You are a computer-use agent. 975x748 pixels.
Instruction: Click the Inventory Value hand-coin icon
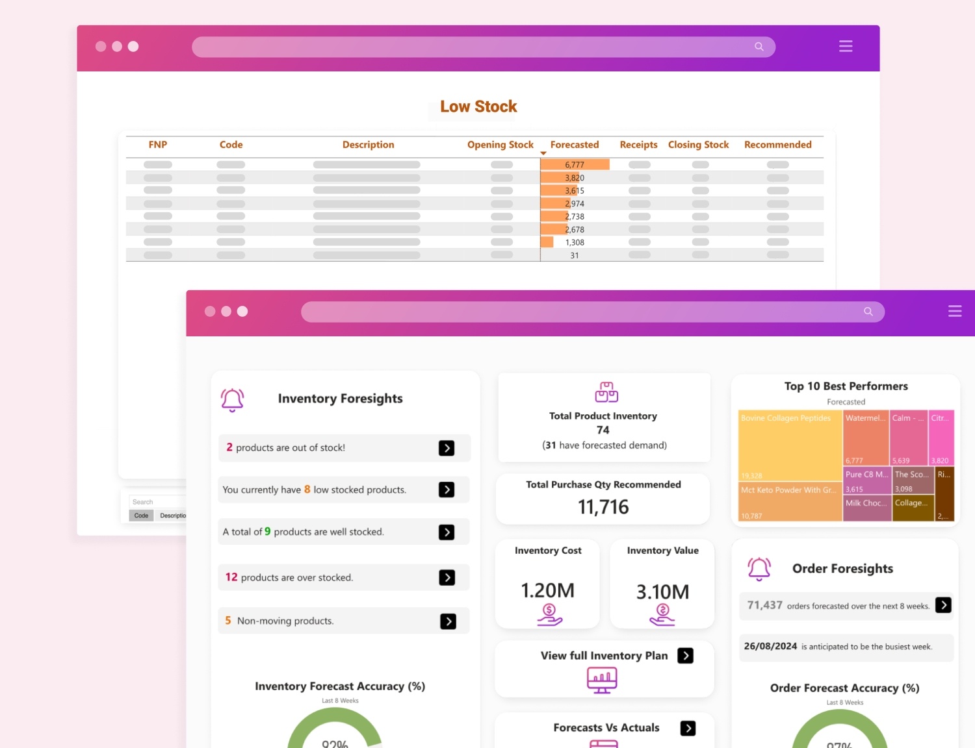(x=662, y=614)
